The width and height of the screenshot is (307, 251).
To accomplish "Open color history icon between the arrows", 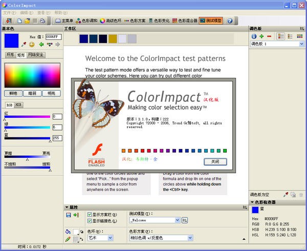I will (x=50, y=45).
